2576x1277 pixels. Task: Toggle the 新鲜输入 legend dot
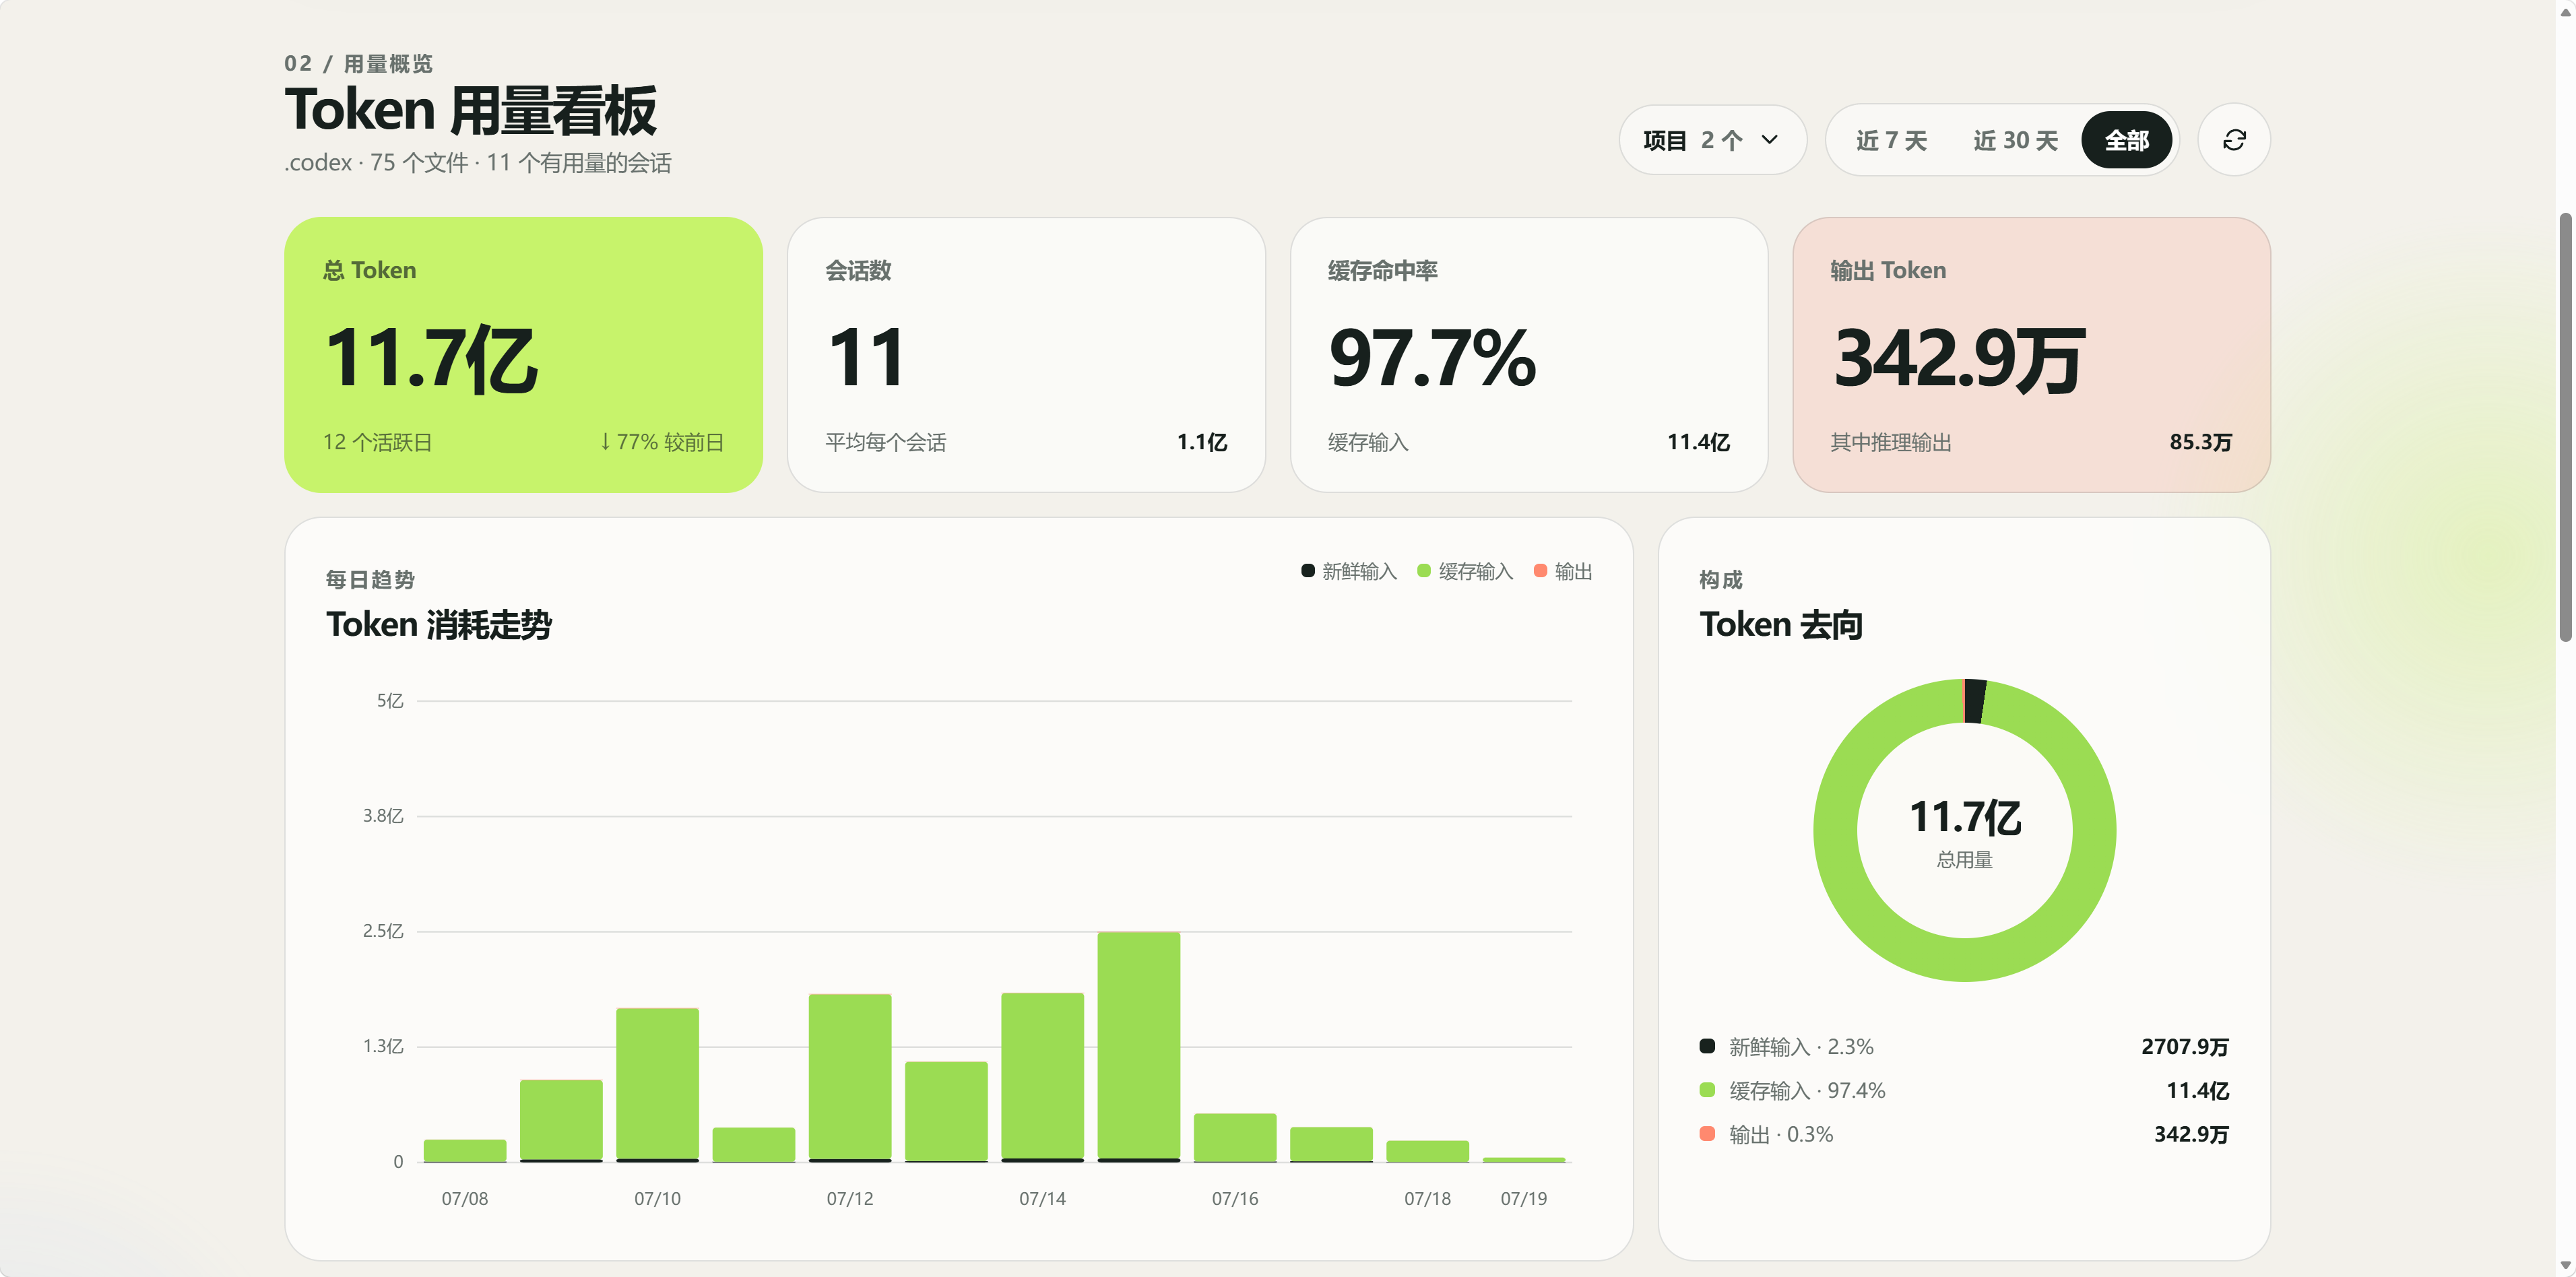1307,571
